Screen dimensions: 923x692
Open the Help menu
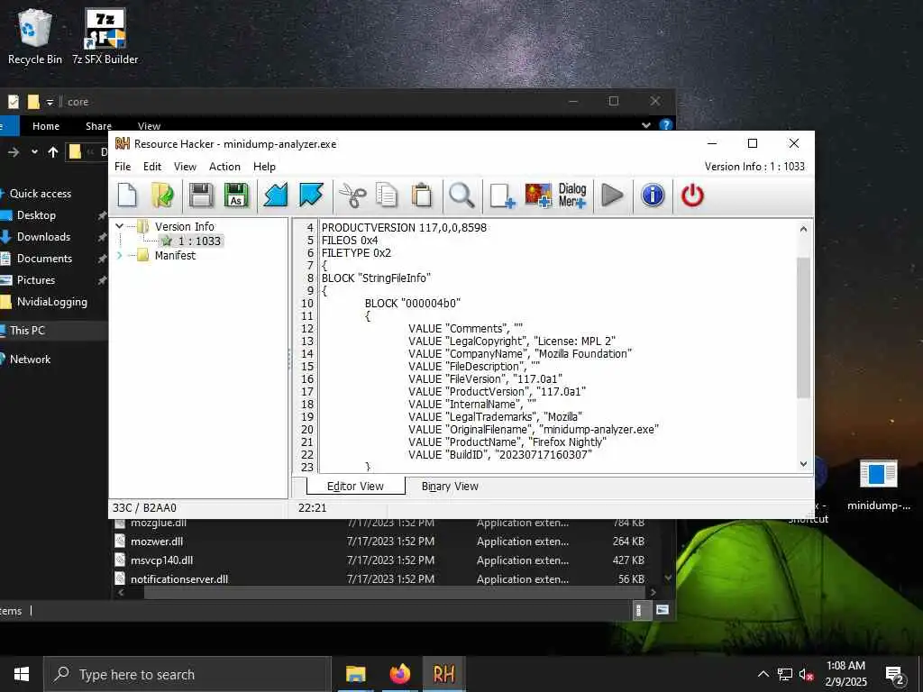(264, 167)
